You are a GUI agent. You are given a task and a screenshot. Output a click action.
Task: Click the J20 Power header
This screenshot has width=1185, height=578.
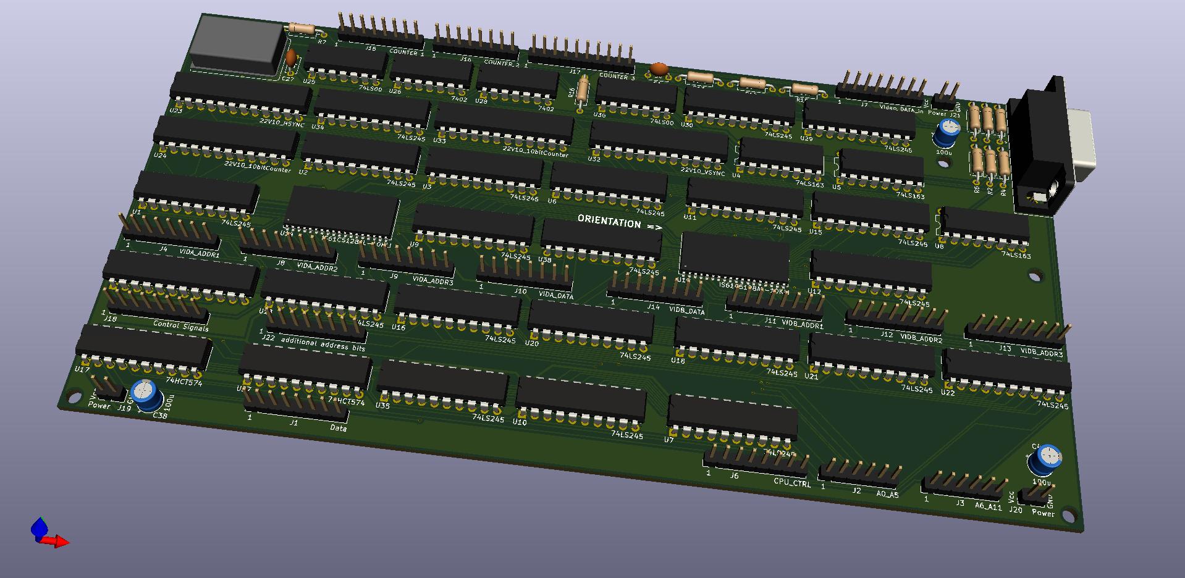[x=1037, y=495]
